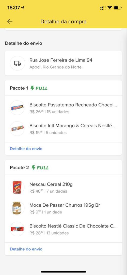
Task: Open Biscoito Morango & Cereais thumbnail
Action: 17,129
